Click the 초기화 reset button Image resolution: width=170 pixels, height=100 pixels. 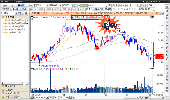point(108,9)
